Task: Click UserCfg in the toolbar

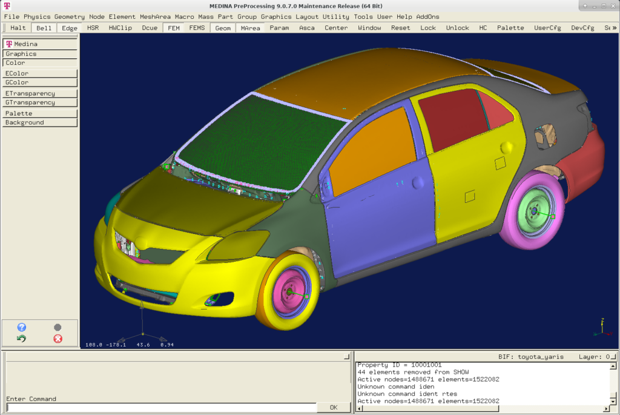Action: pos(547,28)
